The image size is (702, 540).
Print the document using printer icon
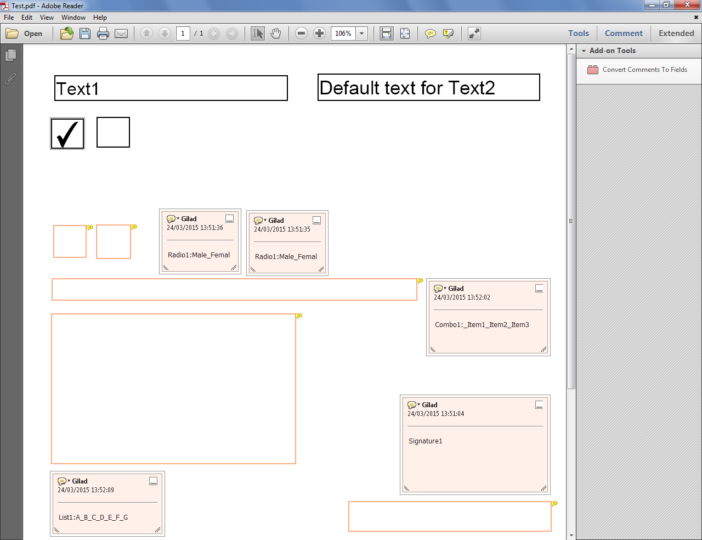click(x=103, y=33)
